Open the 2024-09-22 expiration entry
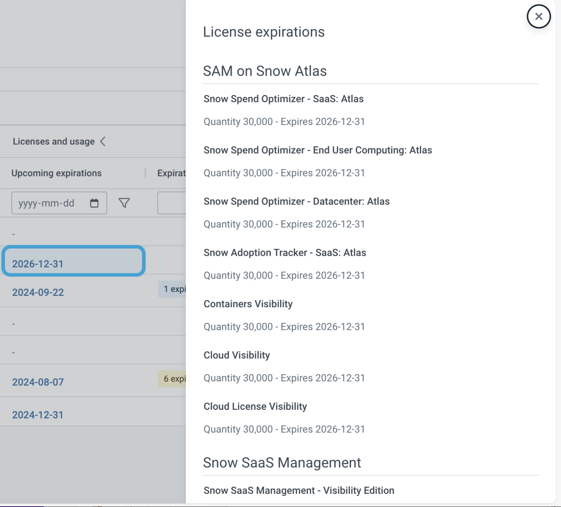The width and height of the screenshot is (561, 507). click(x=38, y=292)
